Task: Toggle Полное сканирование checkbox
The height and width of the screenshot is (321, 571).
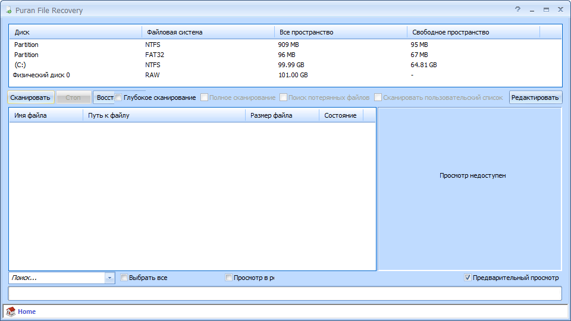Action: click(204, 97)
